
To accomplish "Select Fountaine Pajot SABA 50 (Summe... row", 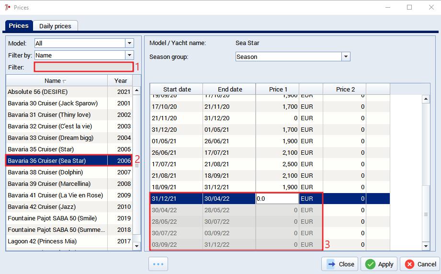I will pyautogui.click(x=69, y=230).
